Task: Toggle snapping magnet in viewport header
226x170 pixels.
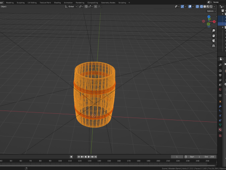Action: coord(86,7)
